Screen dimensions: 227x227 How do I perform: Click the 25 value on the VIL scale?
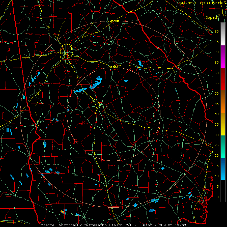pos(217,145)
